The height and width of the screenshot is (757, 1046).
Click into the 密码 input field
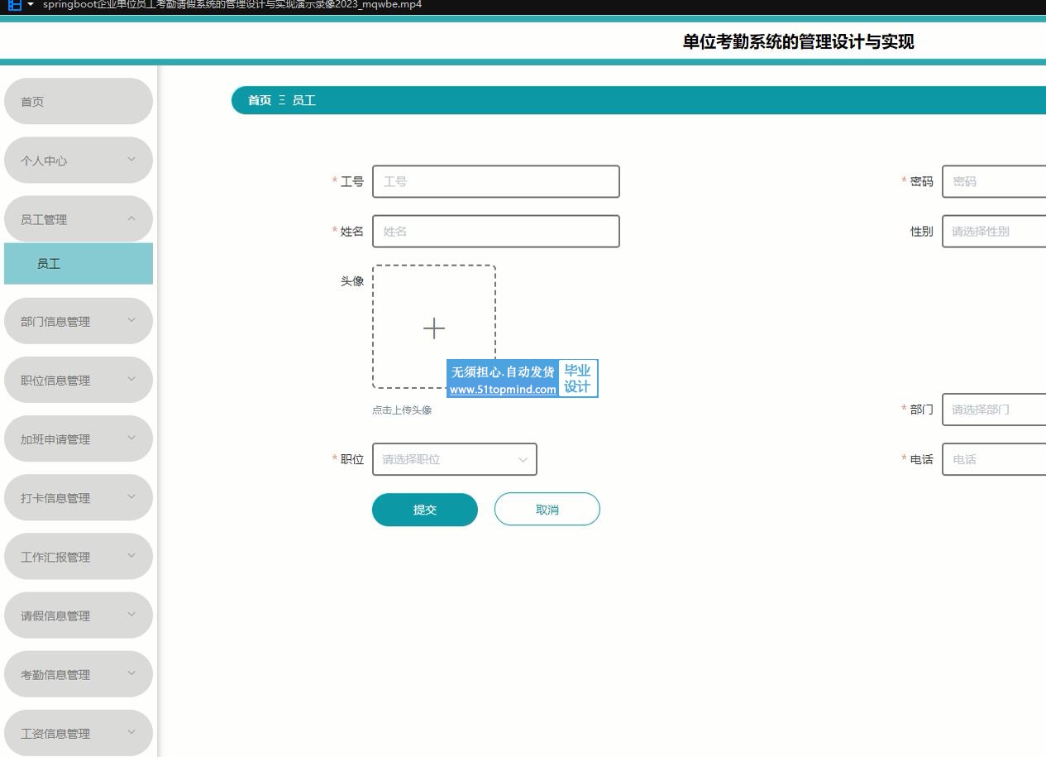(x=993, y=182)
